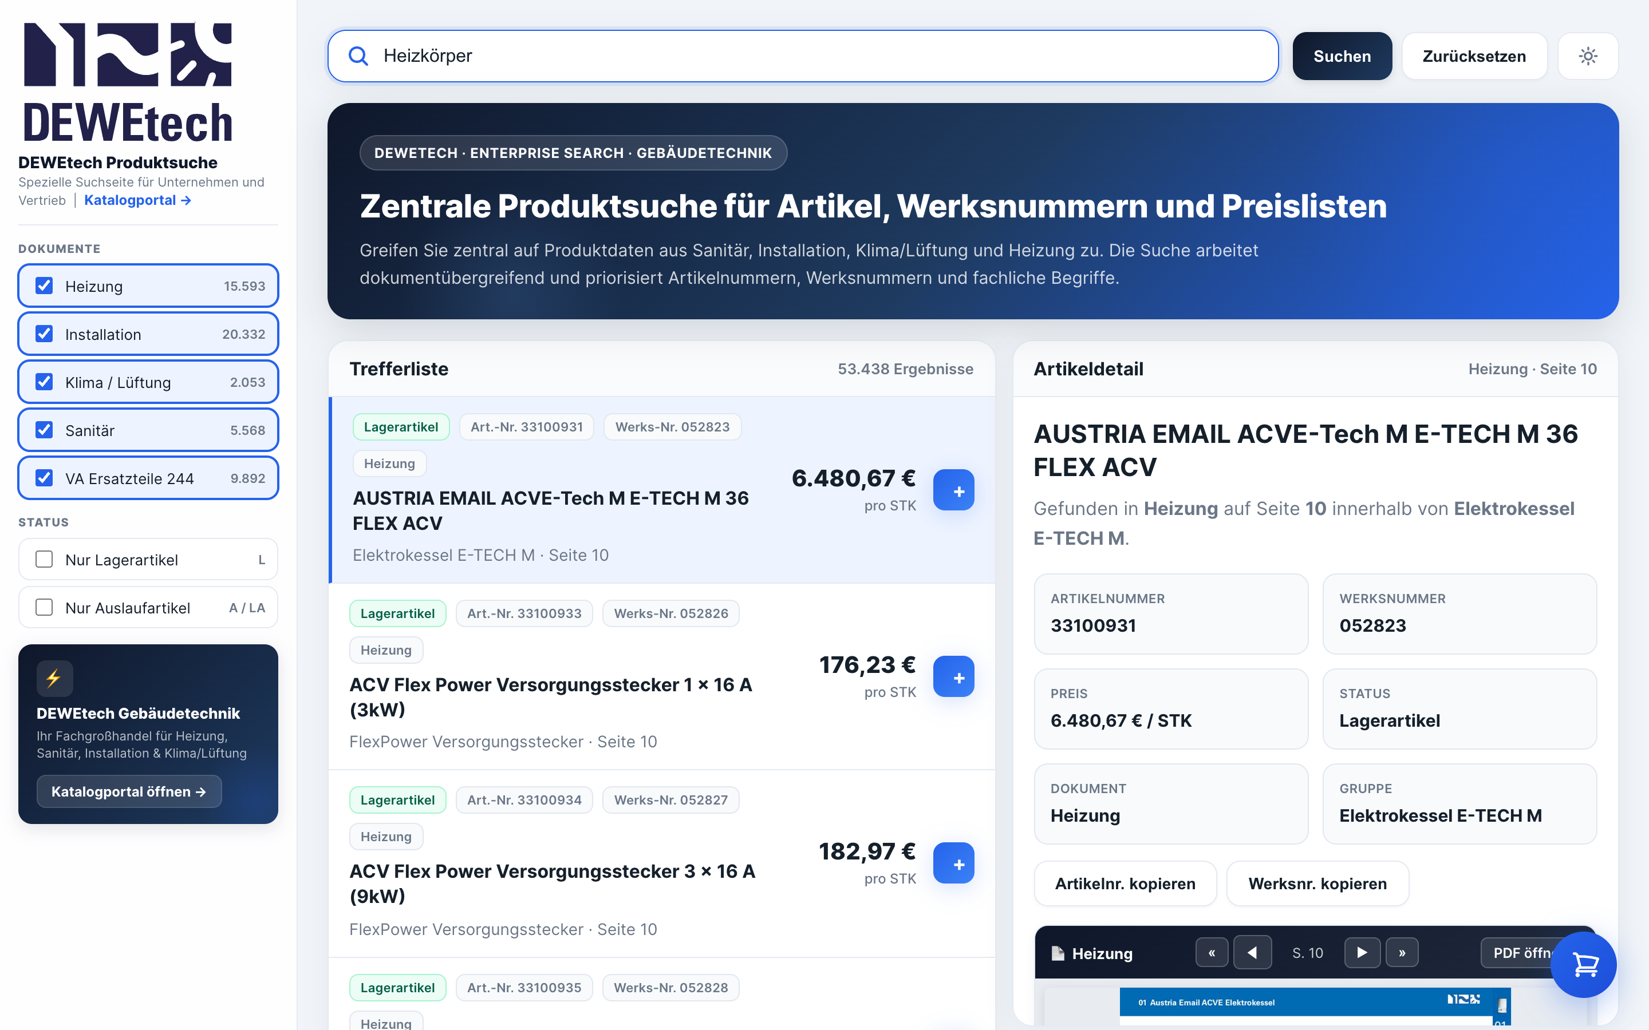Click the Werksnummer 052823 detail field
The height and width of the screenshot is (1030, 1649).
coord(1459,614)
